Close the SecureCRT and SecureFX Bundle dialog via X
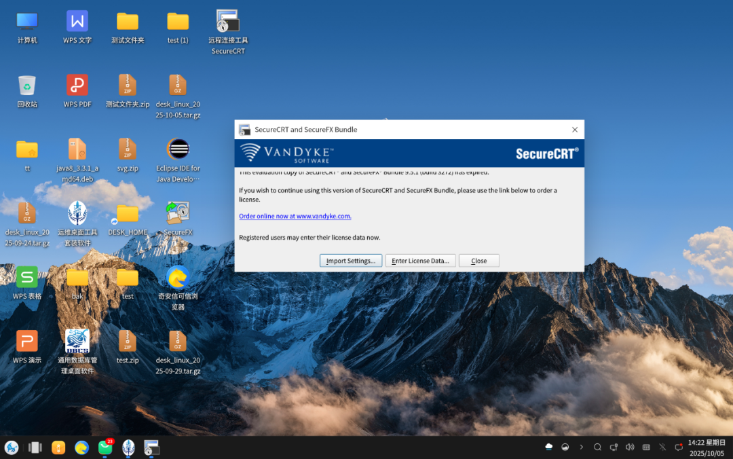 pyautogui.click(x=575, y=130)
